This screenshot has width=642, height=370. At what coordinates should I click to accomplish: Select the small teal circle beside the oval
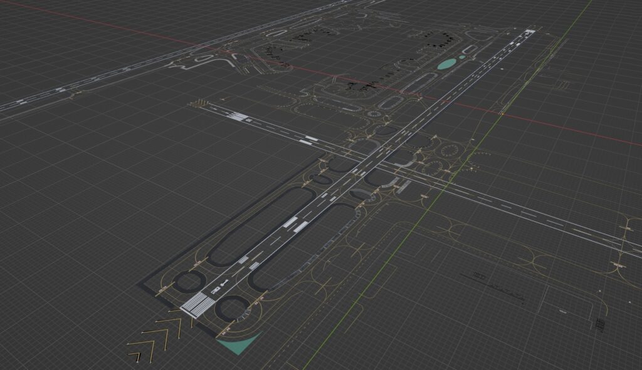[462, 57]
